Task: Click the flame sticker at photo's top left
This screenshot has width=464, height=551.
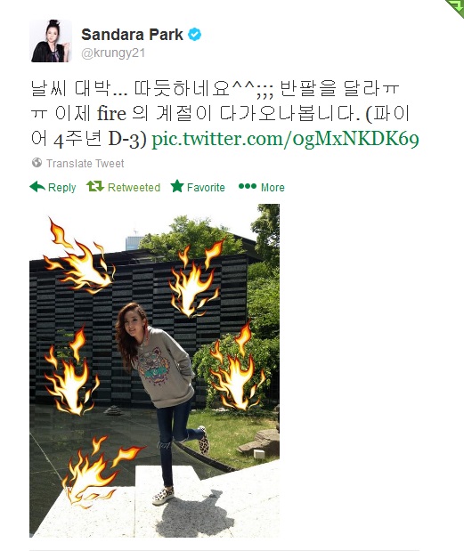Action: (x=78, y=257)
